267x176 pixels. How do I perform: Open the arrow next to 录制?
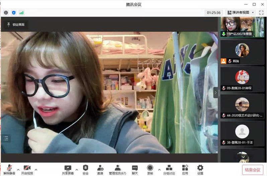coord(159,169)
